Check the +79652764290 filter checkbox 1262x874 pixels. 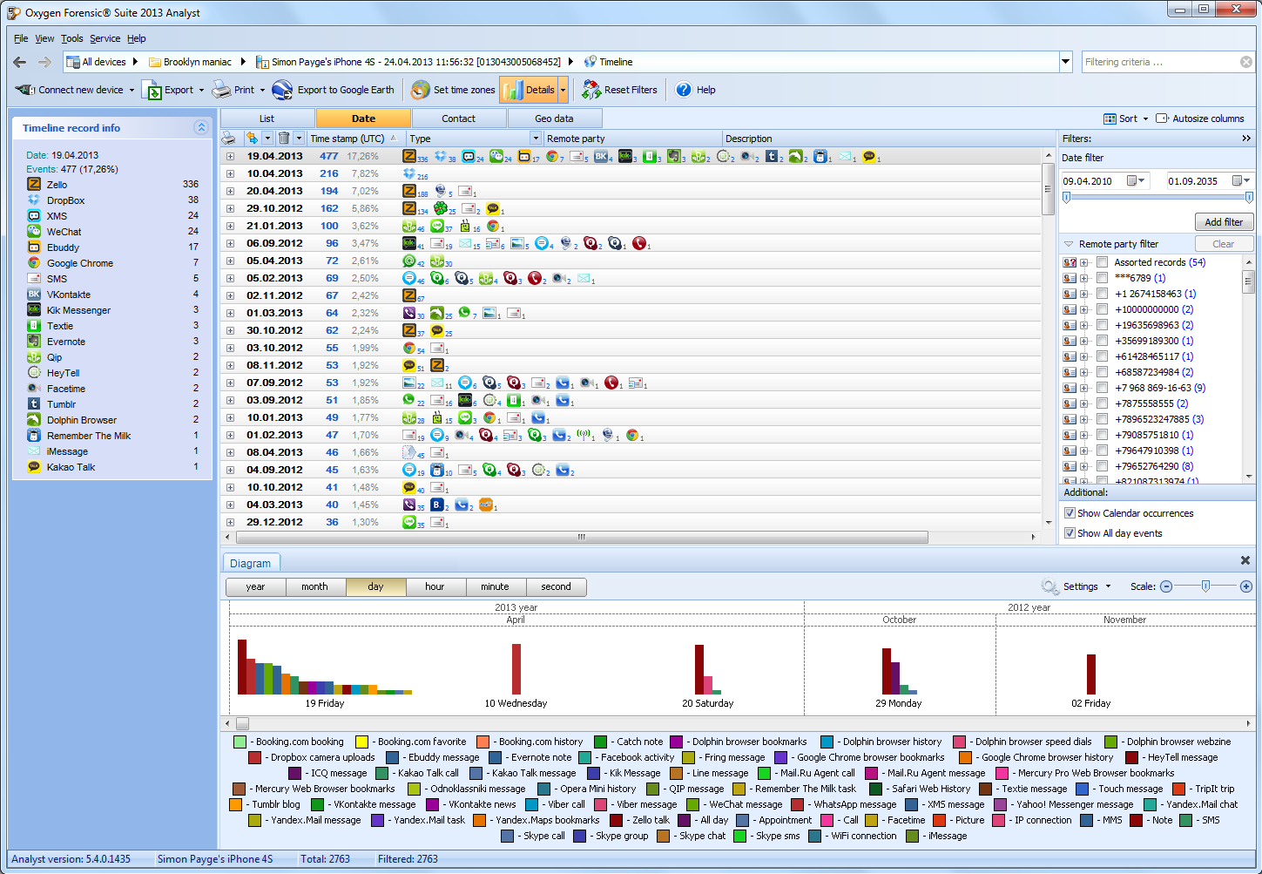point(1103,466)
